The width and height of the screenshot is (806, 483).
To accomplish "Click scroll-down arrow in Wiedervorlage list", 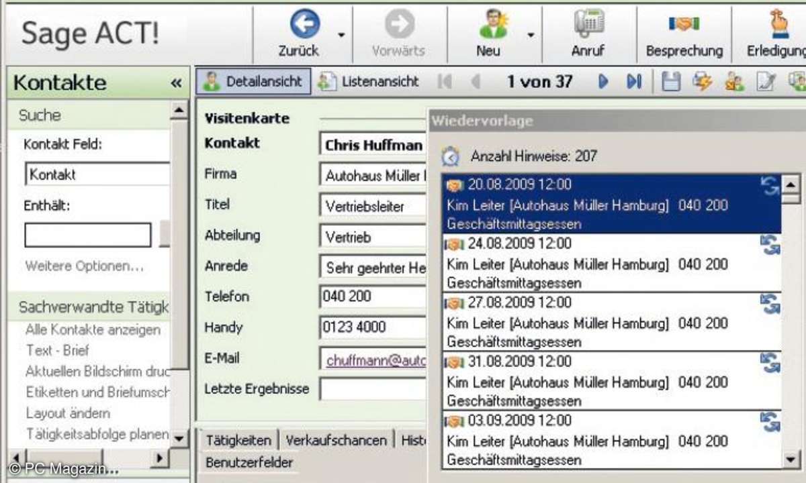I will [x=791, y=460].
